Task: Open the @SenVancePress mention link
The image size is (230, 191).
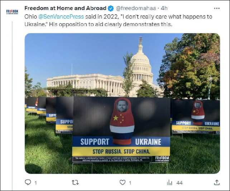Action: click(61, 16)
